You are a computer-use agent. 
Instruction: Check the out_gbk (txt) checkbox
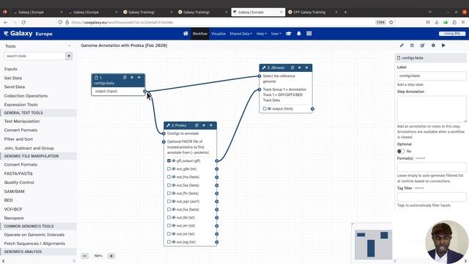click(169, 169)
